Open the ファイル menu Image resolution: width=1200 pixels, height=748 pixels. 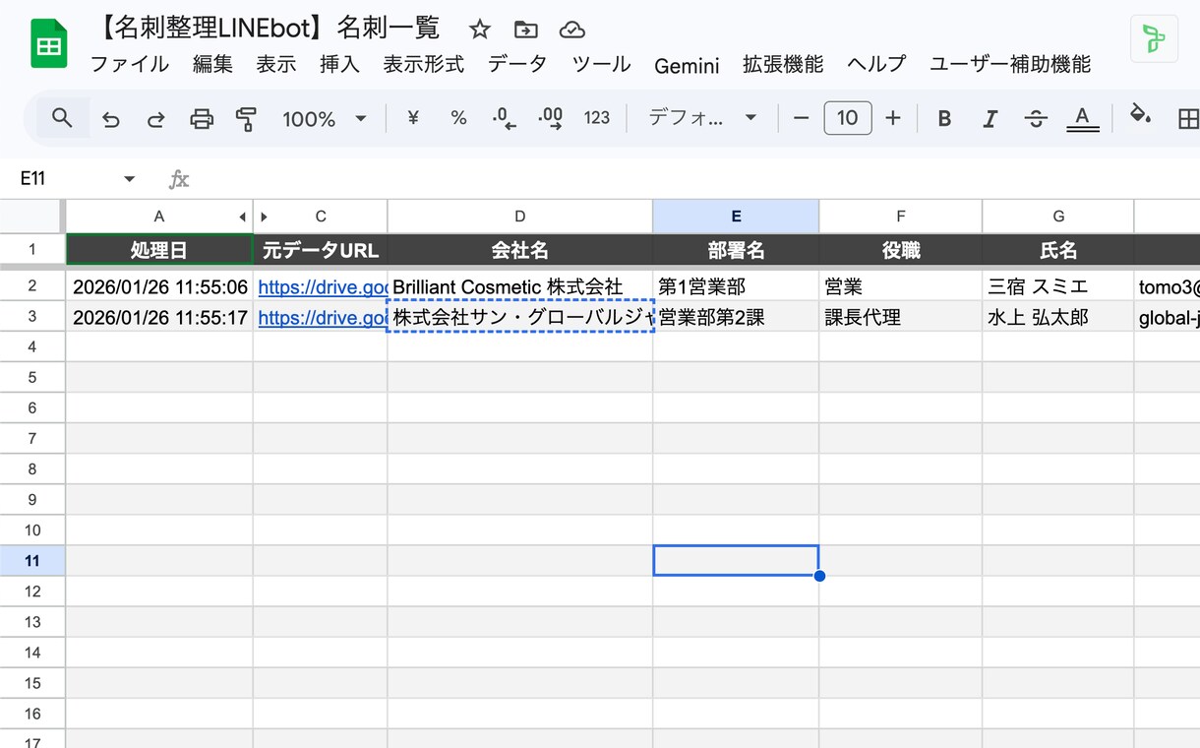point(130,65)
